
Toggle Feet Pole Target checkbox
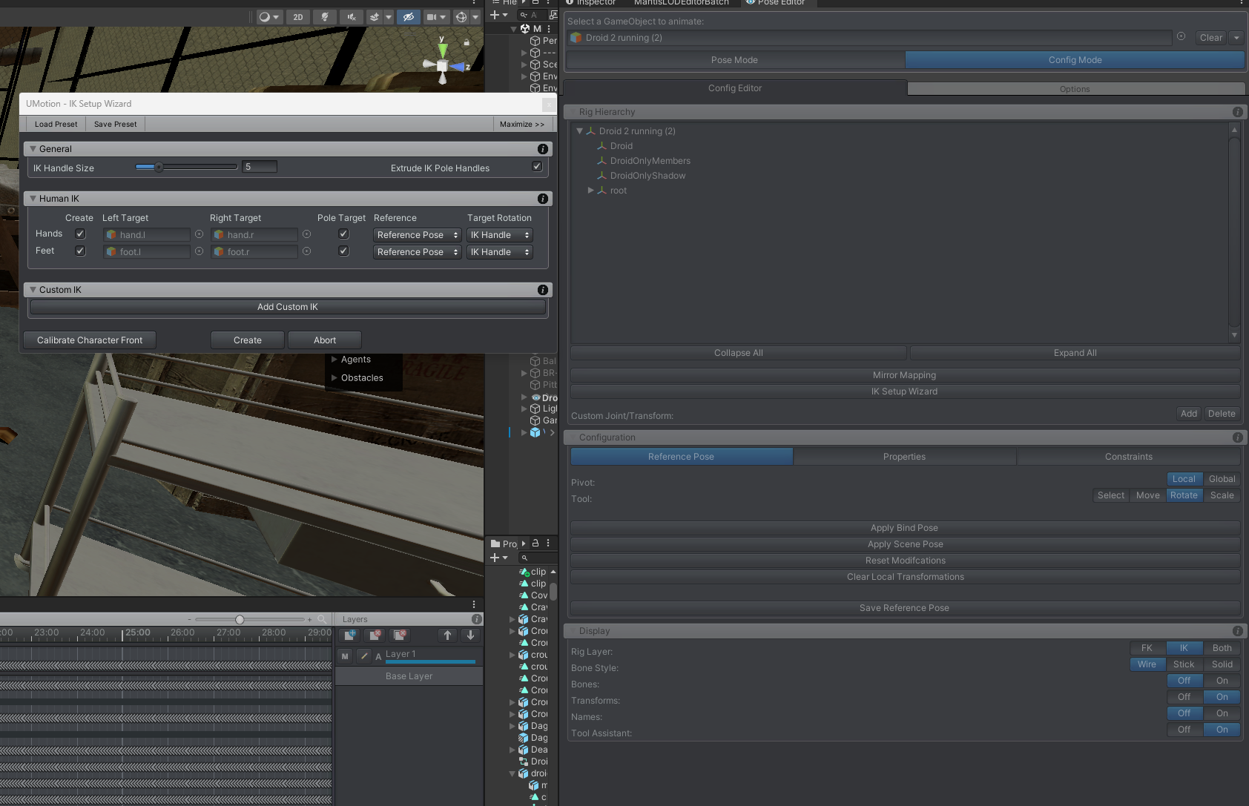pos(343,251)
